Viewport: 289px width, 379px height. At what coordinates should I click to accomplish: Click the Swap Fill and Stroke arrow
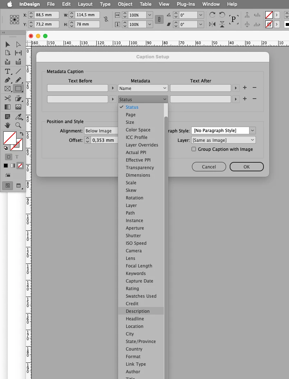coord(22,134)
